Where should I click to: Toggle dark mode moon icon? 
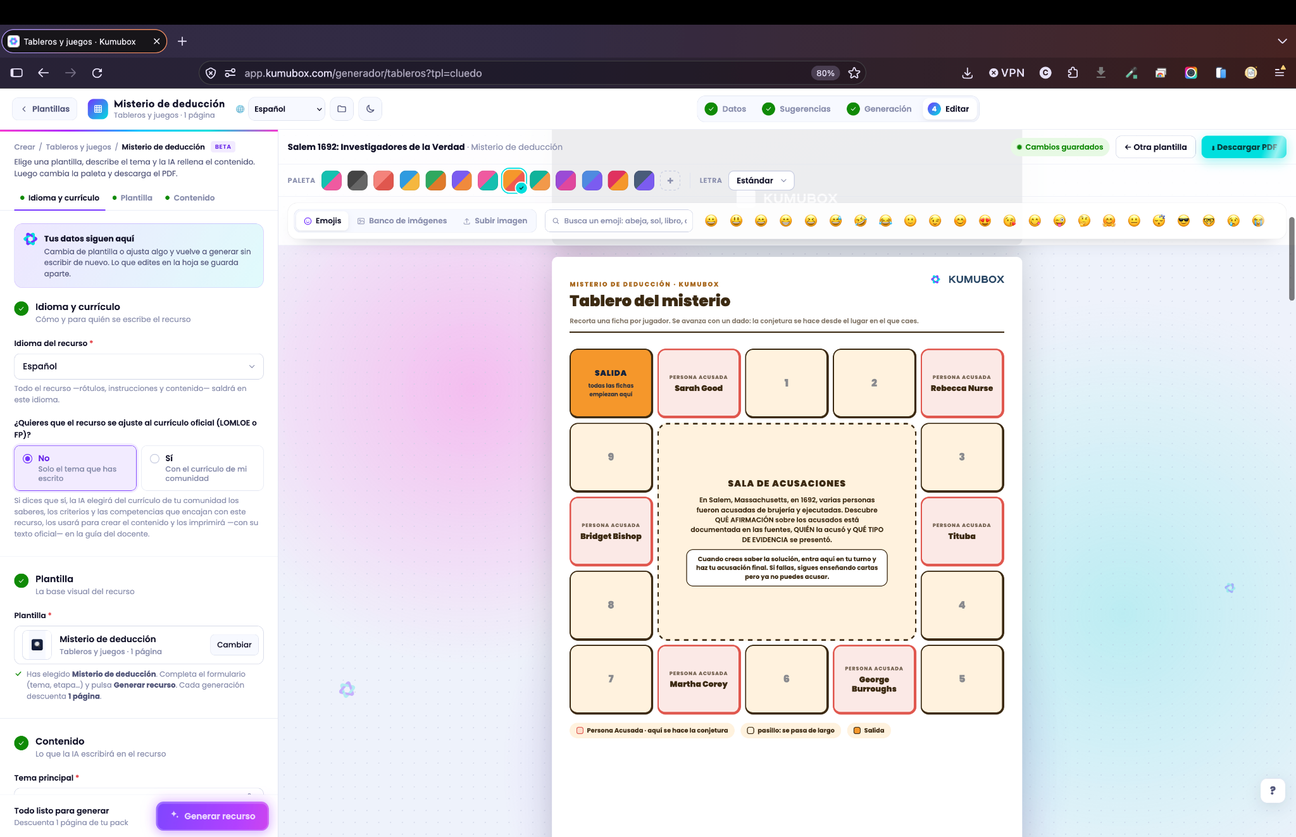(370, 109)
